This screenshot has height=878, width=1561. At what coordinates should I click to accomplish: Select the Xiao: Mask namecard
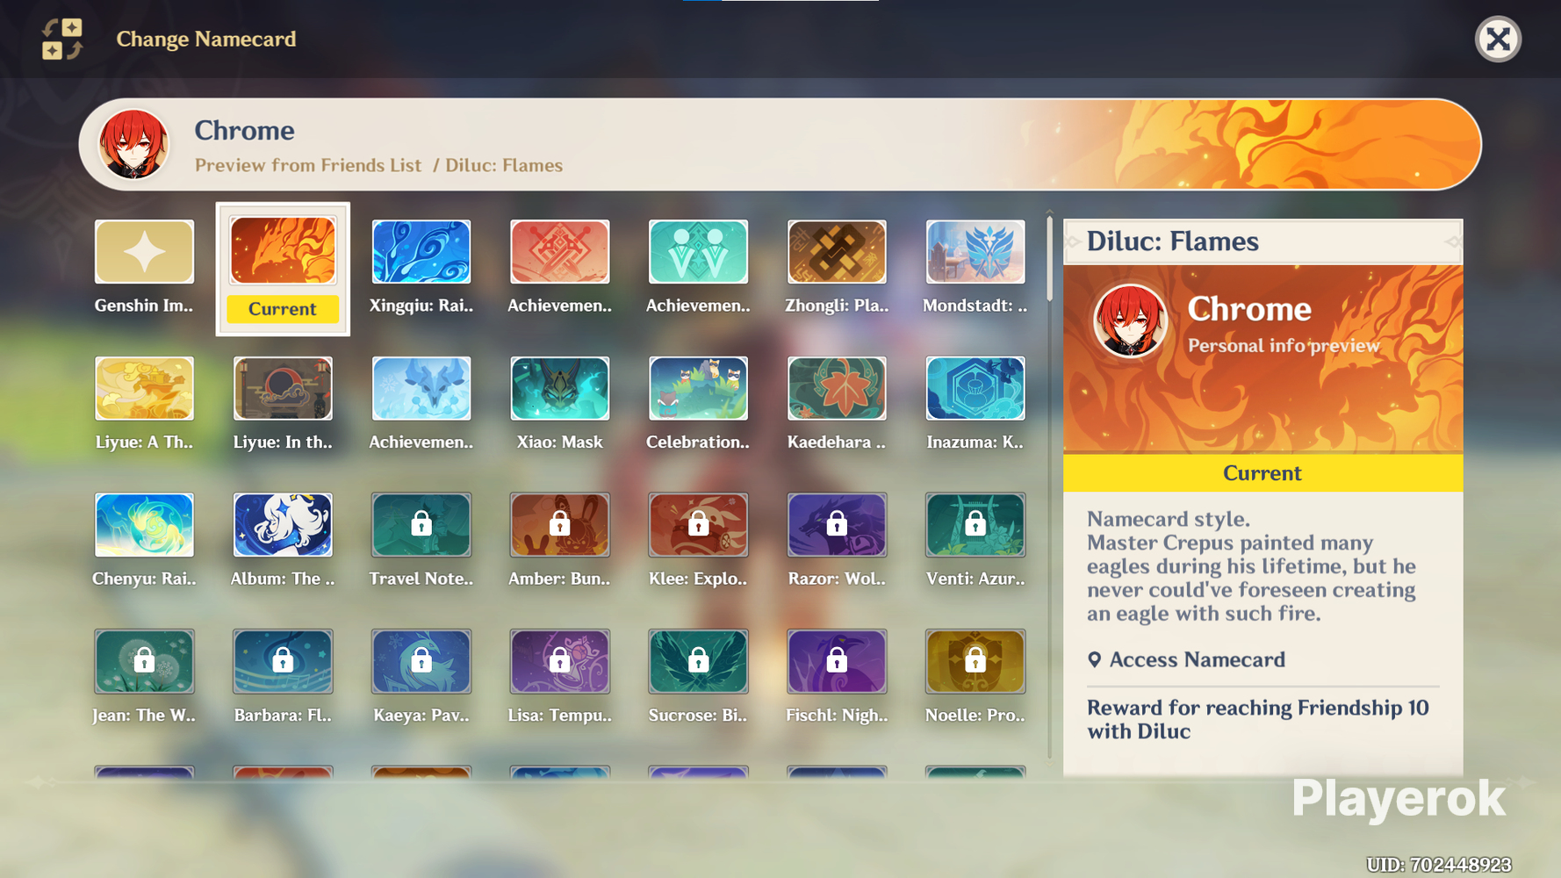click(x=559, y=388)
